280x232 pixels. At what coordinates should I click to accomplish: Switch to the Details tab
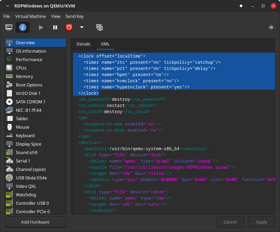point(83,44)
